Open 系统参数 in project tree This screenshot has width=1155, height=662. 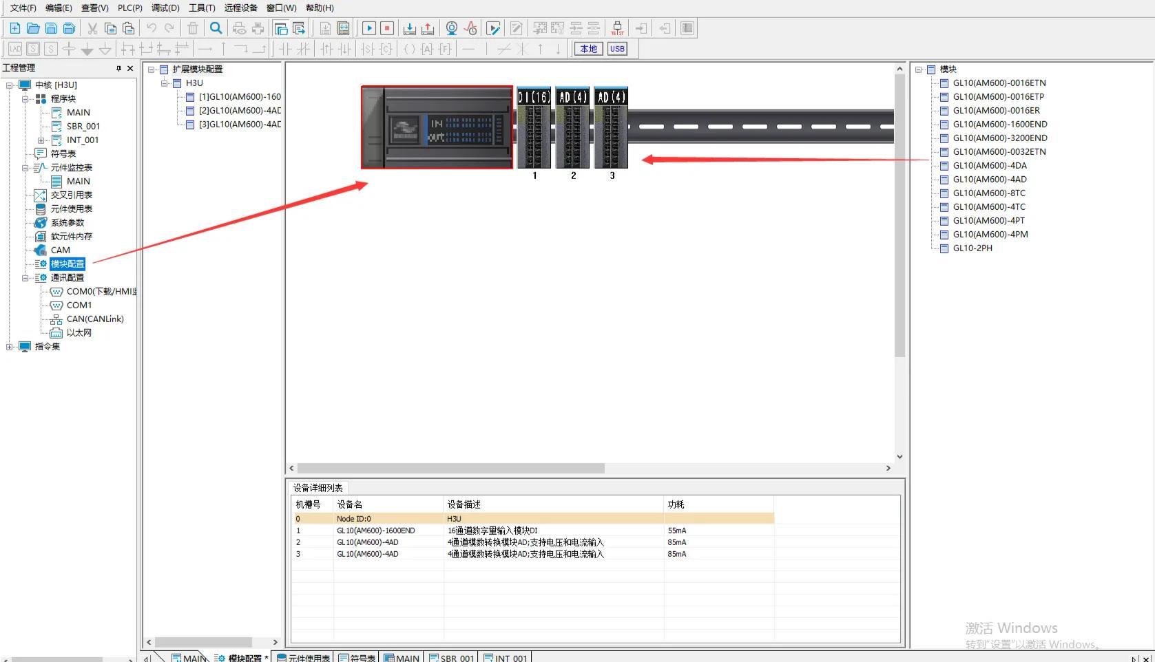(x=67, y=223)
